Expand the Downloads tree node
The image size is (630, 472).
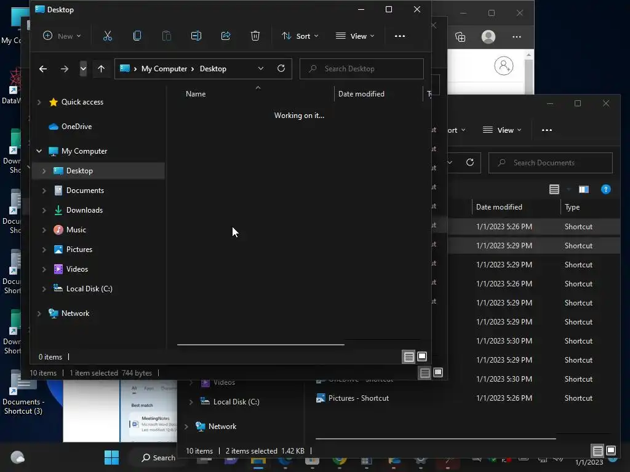pos(44,210)
